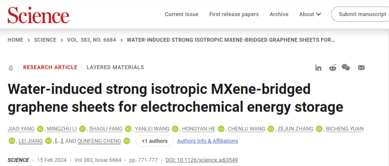Viewport: 389px width, 166px height.
Task: Share article on Reddit
Action: [x=332, y=68]
